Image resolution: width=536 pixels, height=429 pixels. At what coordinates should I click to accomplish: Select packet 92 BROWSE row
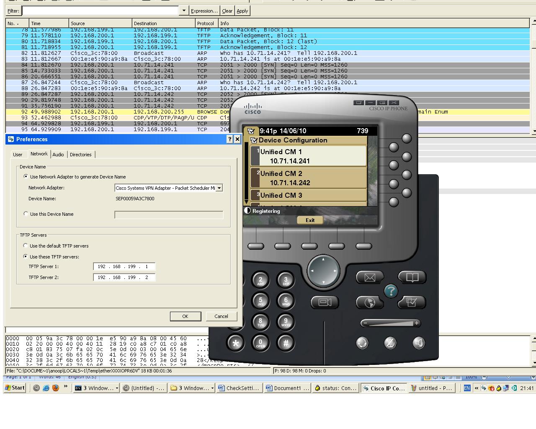coord(268,112)
